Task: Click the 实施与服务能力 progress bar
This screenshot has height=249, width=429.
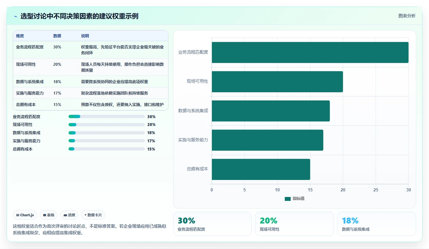Action: pyautogui.click(x=107, y=141)
